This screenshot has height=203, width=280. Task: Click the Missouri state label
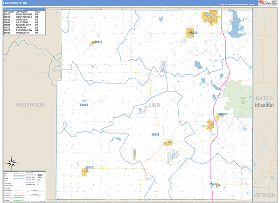[264, 105]
